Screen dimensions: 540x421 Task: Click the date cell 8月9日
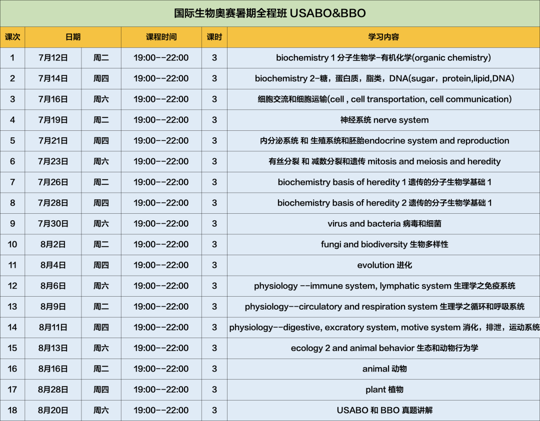click(53, 307)
